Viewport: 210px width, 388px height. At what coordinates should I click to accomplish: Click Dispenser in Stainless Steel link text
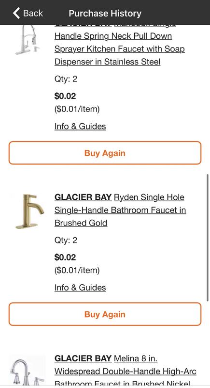click(107, 62)
